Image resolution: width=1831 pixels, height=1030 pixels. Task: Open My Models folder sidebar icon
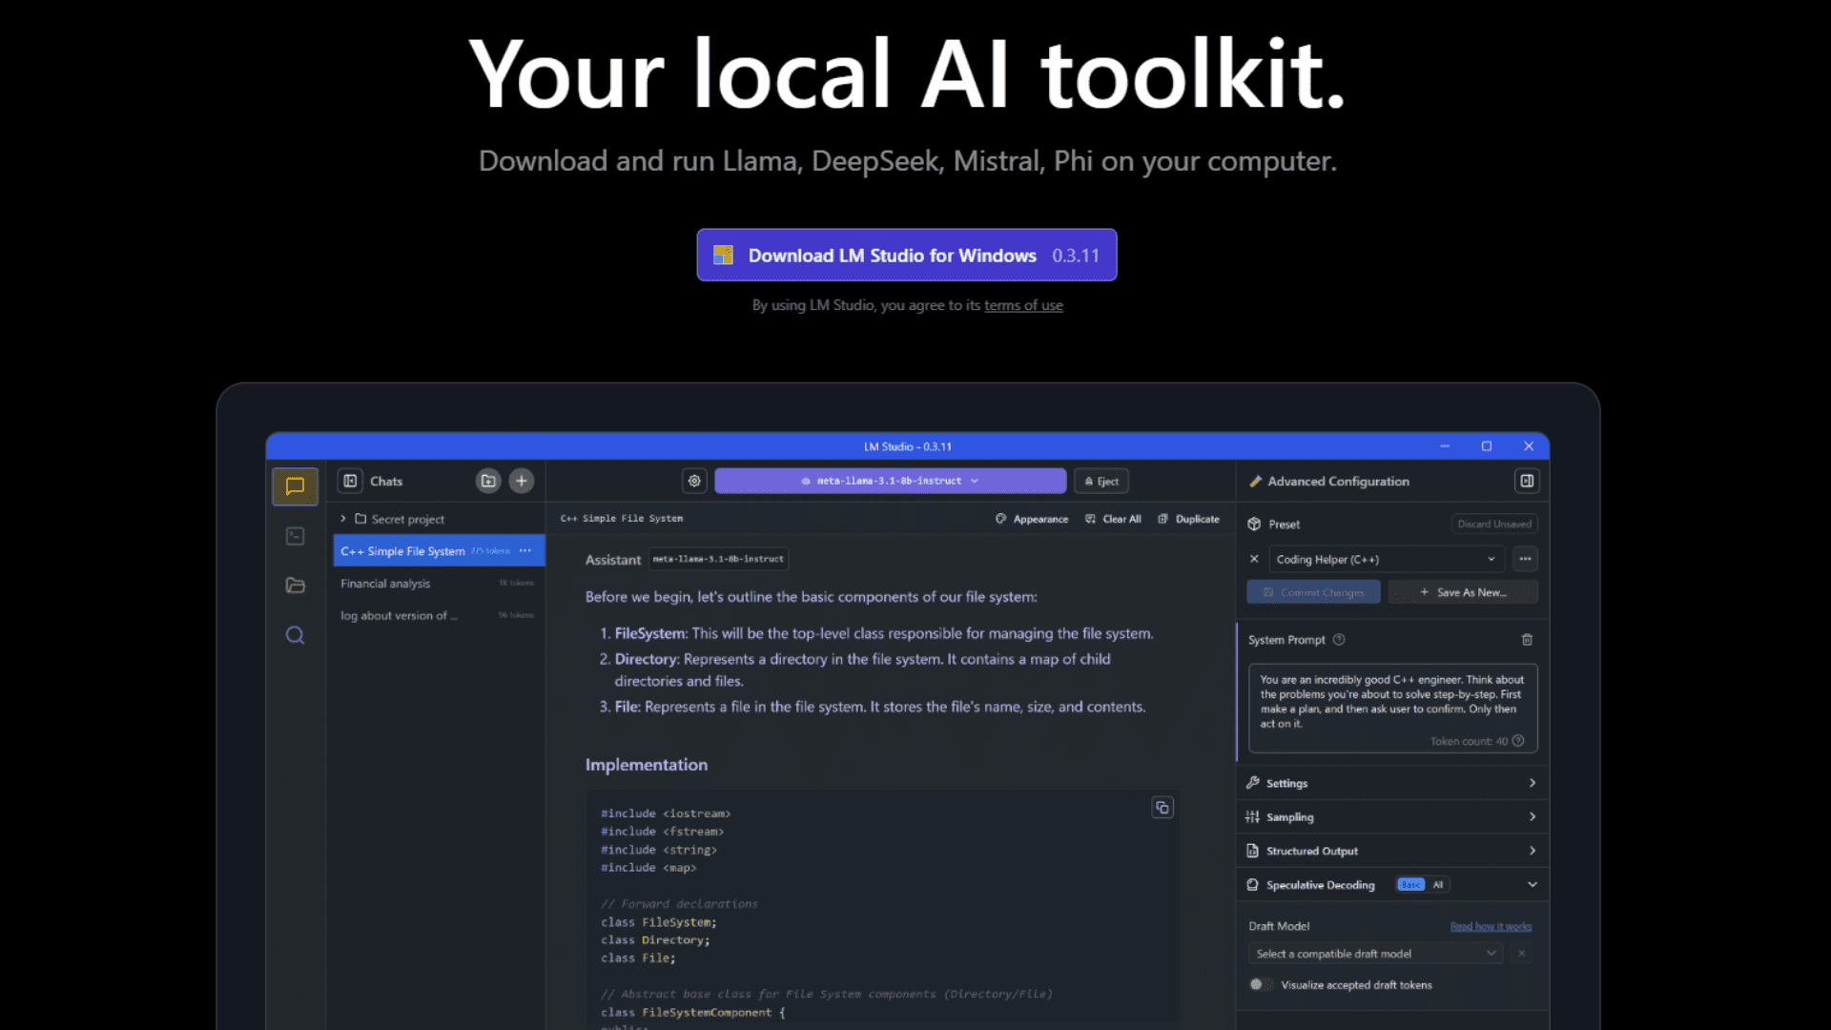(x=295, y=586)
